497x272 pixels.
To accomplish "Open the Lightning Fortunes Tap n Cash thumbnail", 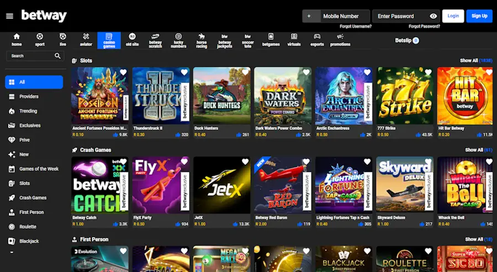I will pos(343,185).
